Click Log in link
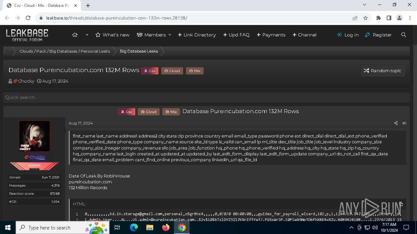Image resolution: width=417 pixels, height=234 pixels. tap(348, 35)
